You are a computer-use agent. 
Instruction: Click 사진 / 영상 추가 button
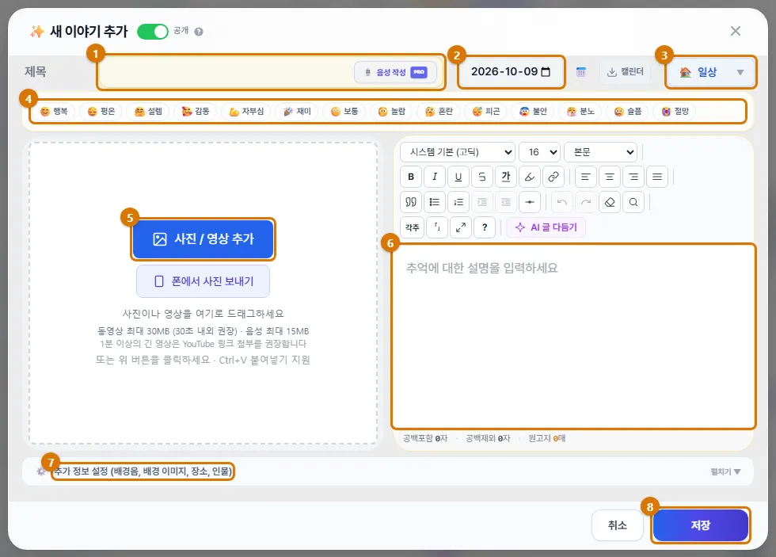203,239
